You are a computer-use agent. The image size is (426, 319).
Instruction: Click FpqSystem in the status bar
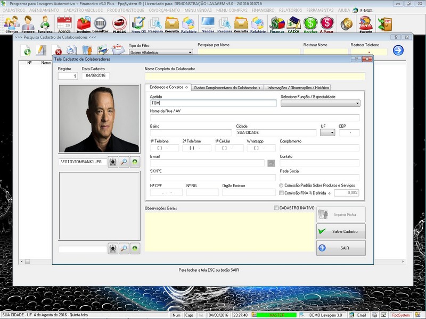click(400, 315)
